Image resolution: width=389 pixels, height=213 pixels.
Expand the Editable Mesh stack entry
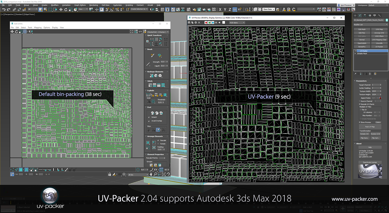pyautogui.click(x=355, y=54)
